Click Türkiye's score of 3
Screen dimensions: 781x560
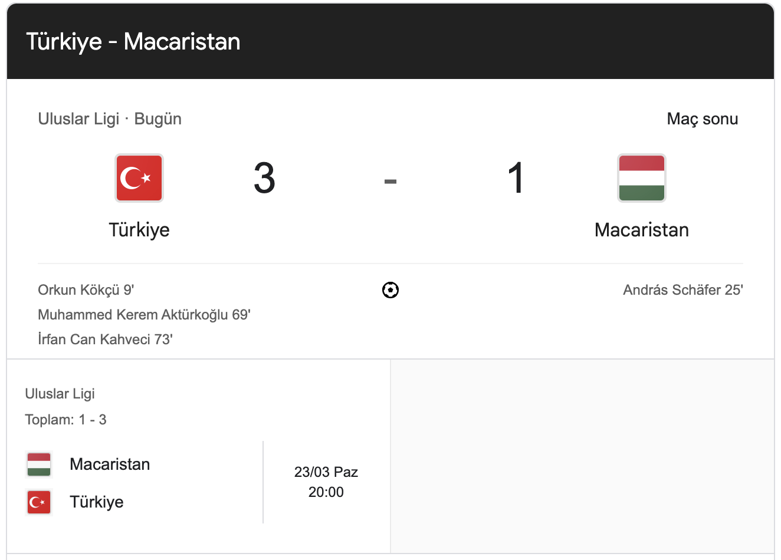[264, 178]
